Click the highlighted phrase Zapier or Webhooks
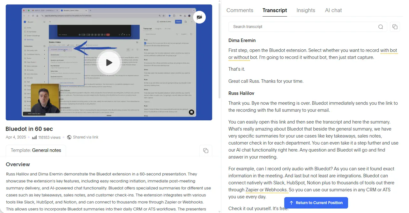The width and height of the screenshot is (409, 213). pyautogui.click(x=267, y=190)
